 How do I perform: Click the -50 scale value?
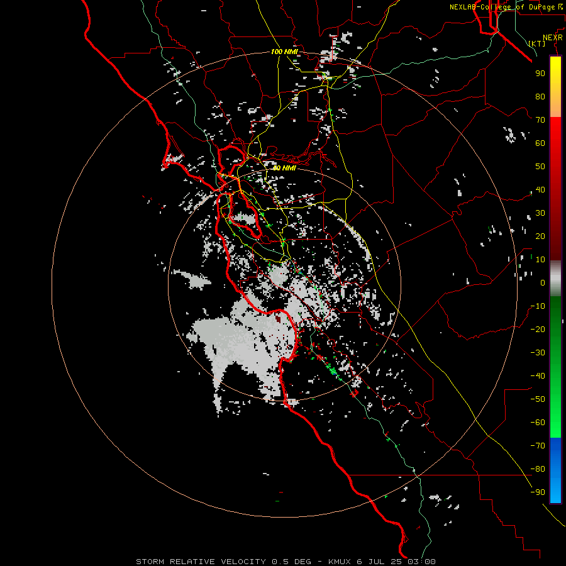click(x=538, y=399)
